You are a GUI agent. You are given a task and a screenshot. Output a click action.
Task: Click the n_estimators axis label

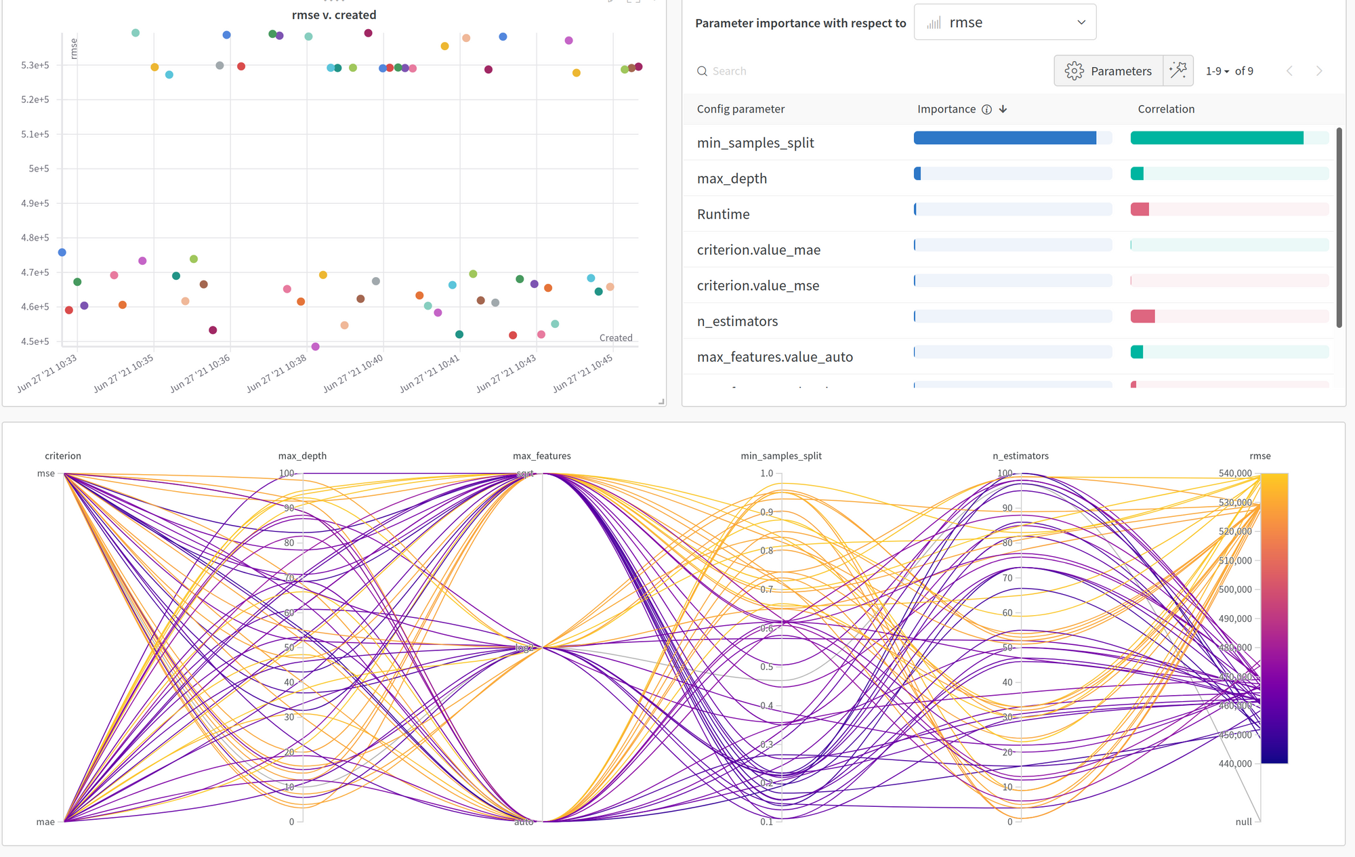click(x=1020, y=456)
